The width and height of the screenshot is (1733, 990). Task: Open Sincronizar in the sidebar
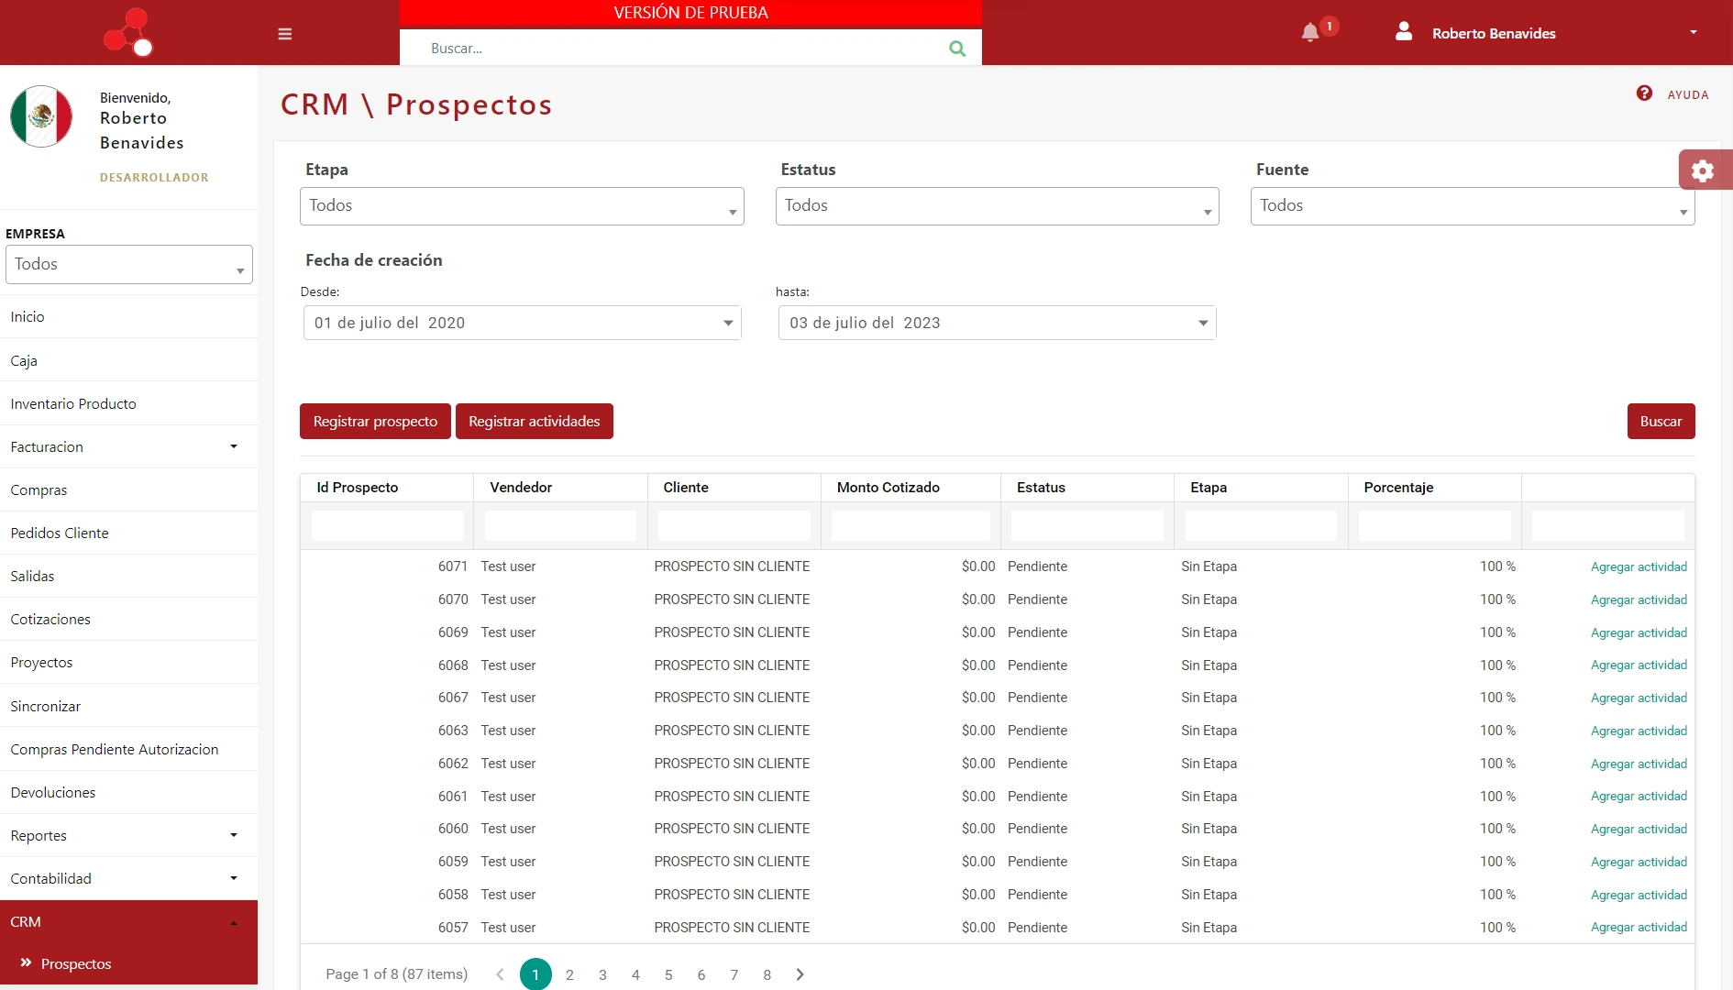pos(128,706)
